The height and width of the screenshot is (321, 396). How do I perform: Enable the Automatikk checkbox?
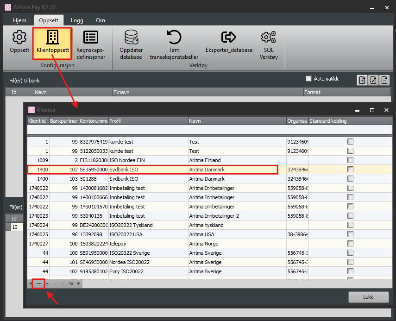[309, 79]
